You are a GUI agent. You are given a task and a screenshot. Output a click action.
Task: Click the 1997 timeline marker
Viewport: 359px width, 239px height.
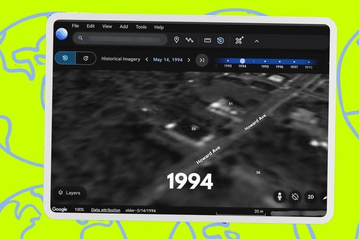click(x=294, y=62)
